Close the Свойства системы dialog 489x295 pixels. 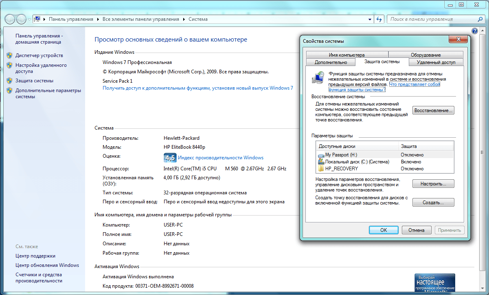pos(458,39)
